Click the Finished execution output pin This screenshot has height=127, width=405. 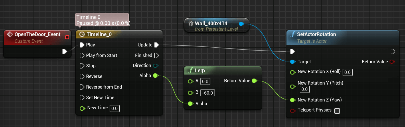pyautogui.click(x=157, y=55)
